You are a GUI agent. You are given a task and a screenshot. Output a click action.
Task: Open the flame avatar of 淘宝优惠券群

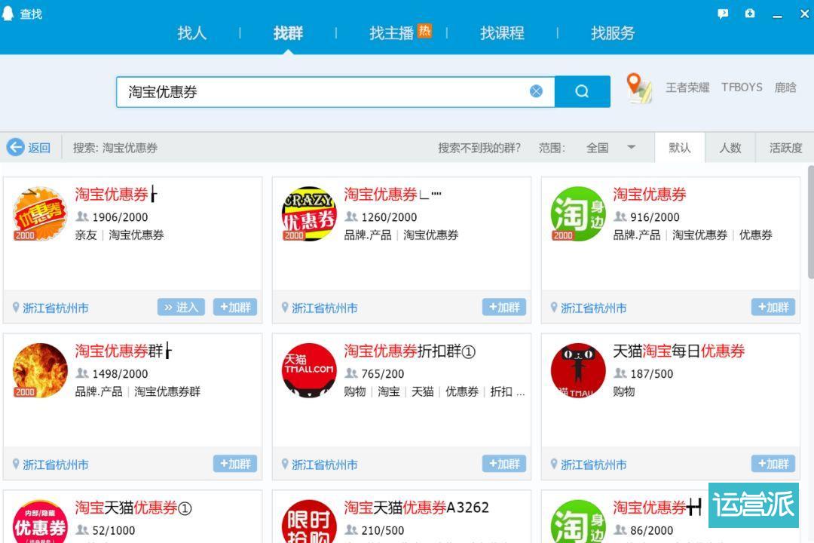coord(40,370)
